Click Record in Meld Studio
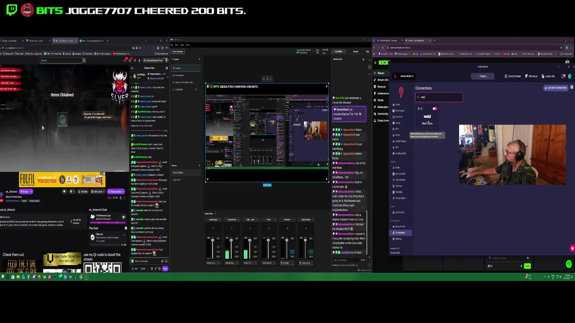 356,52
